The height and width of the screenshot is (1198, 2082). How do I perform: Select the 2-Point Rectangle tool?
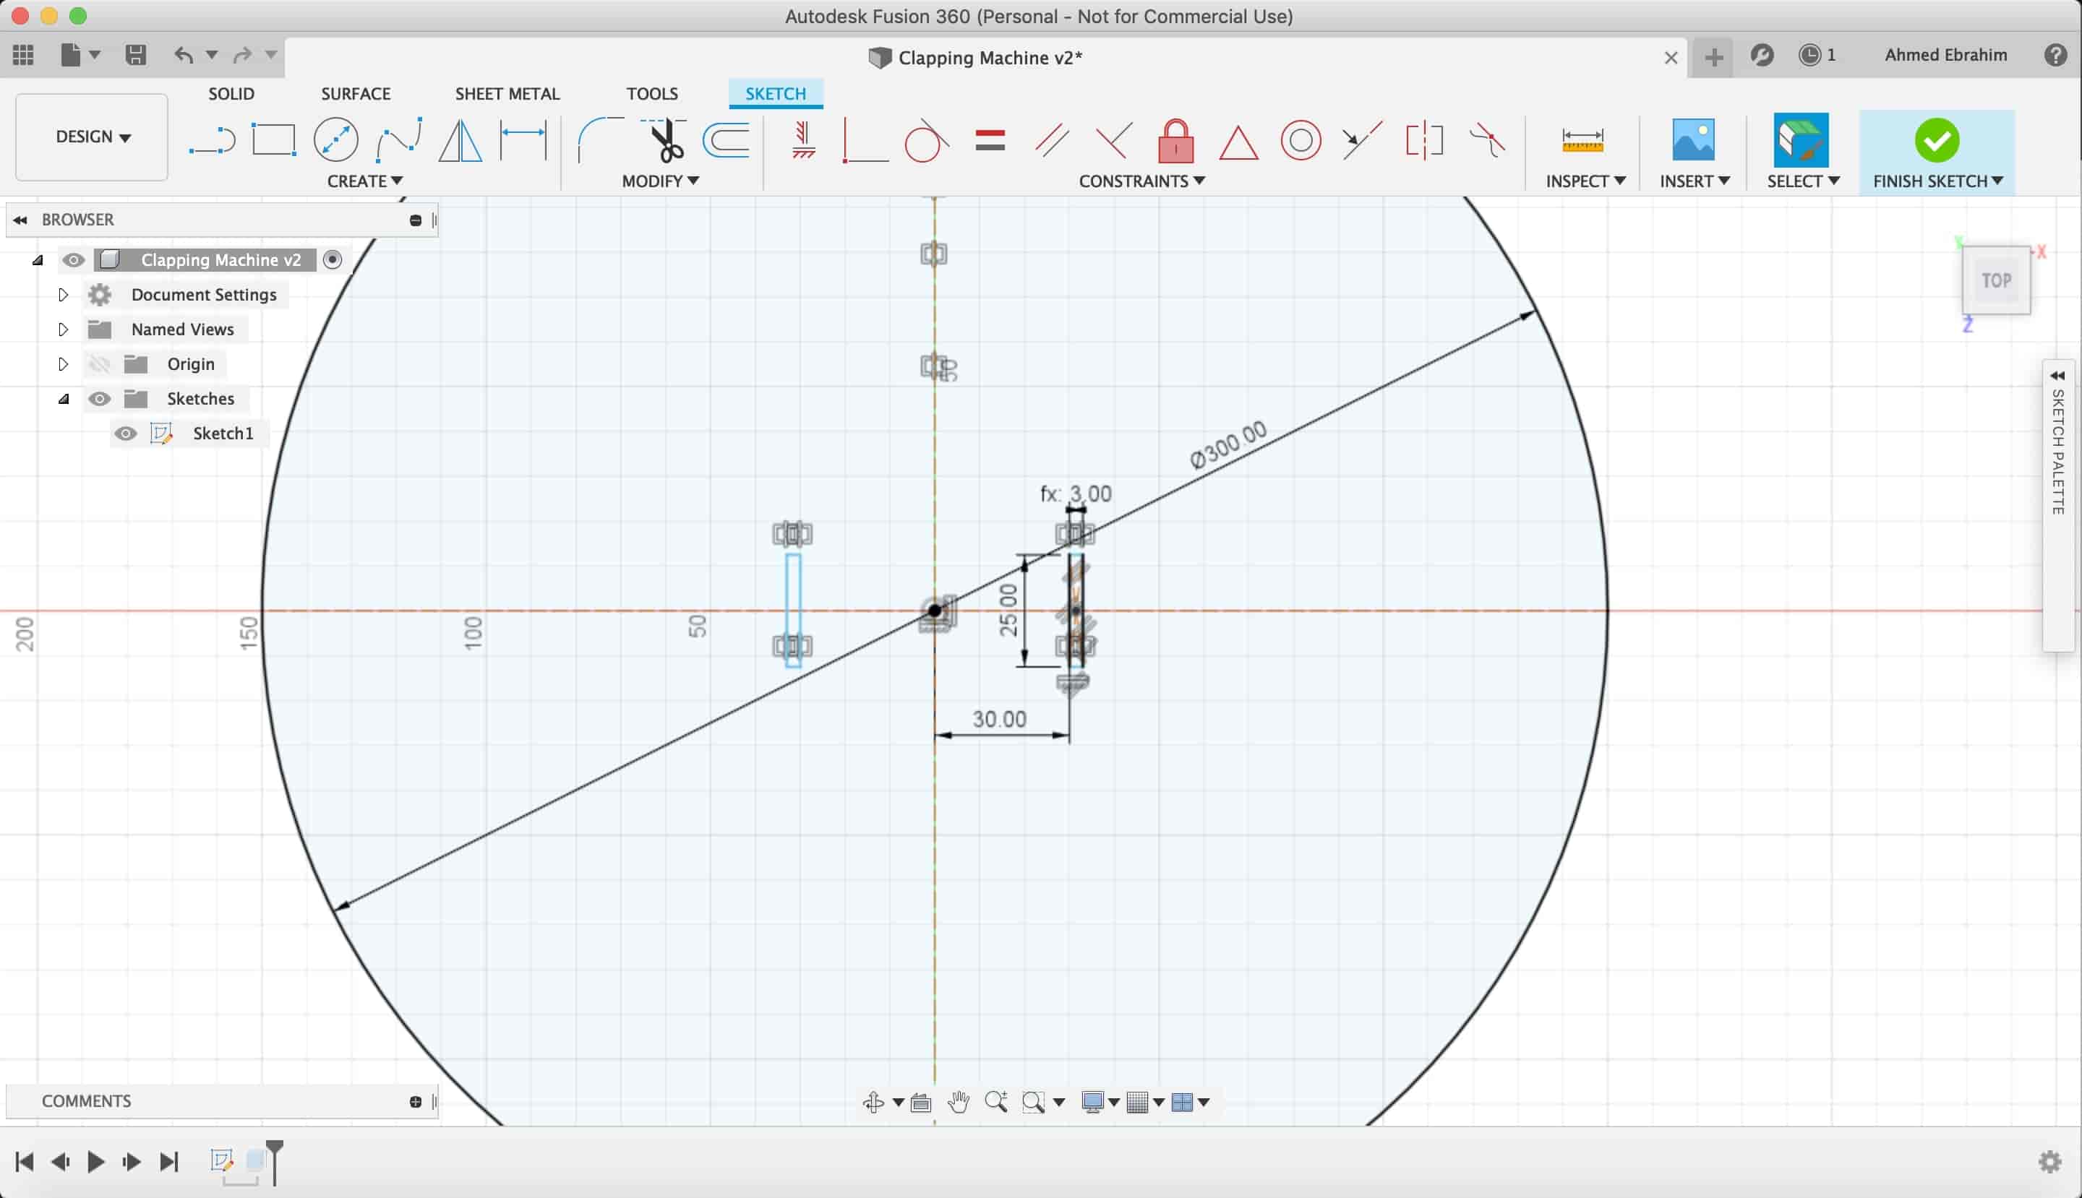pos(273,140)
